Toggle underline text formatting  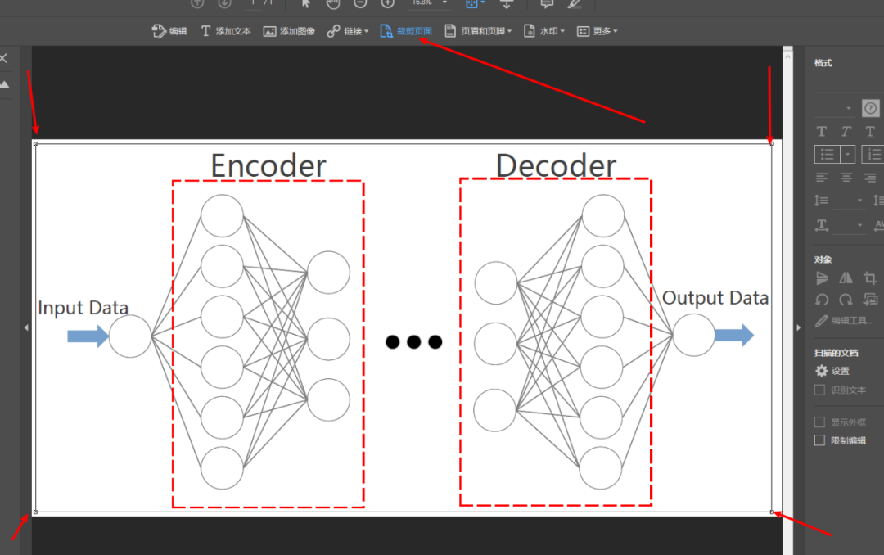870,132
